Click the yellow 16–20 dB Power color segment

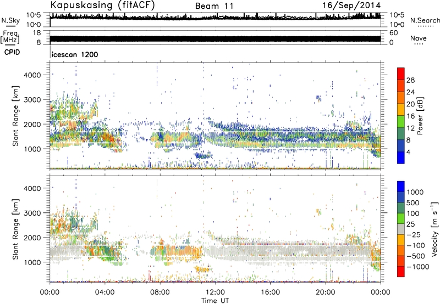401,109
